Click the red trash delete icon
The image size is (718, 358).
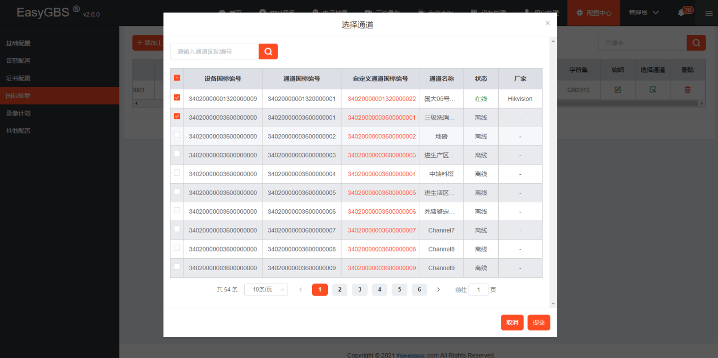688,89
